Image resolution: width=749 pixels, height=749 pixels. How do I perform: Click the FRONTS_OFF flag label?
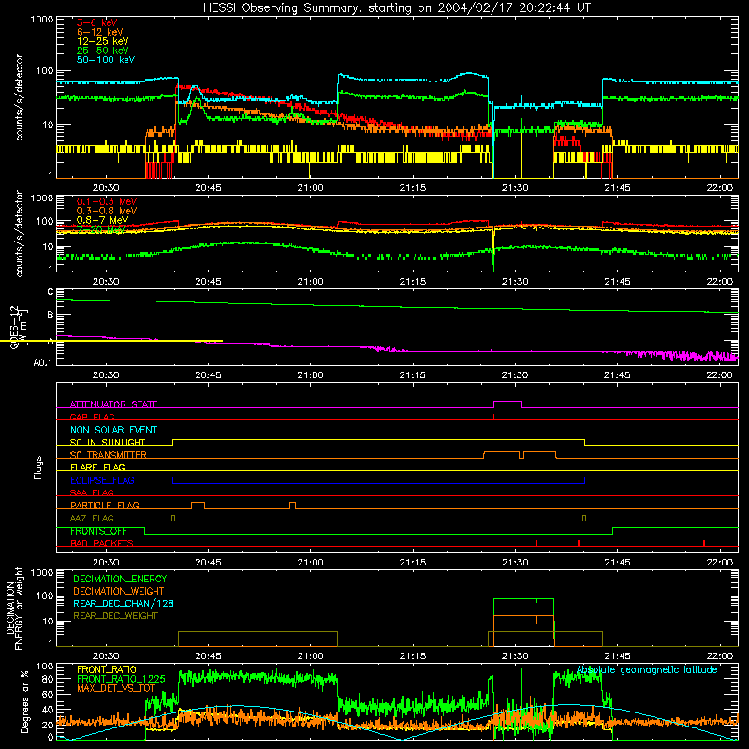(x=98, y=531)
